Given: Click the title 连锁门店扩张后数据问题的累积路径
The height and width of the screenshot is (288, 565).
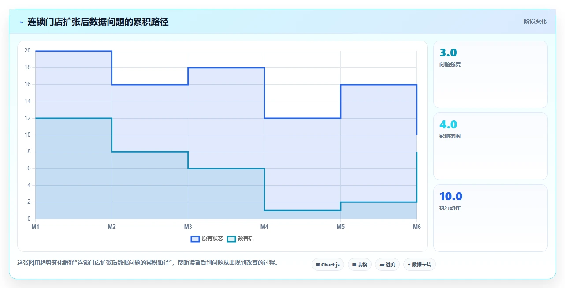Looking at the screenshot, I should pos(98,22).
